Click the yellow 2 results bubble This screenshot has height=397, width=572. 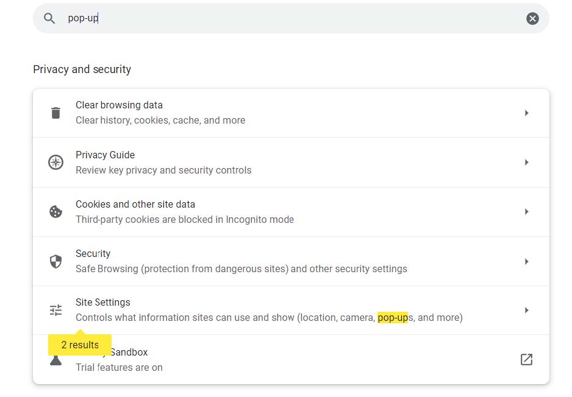80,345
